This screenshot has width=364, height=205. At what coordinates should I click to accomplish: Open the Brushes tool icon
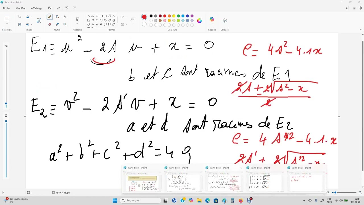pos(77,19)
